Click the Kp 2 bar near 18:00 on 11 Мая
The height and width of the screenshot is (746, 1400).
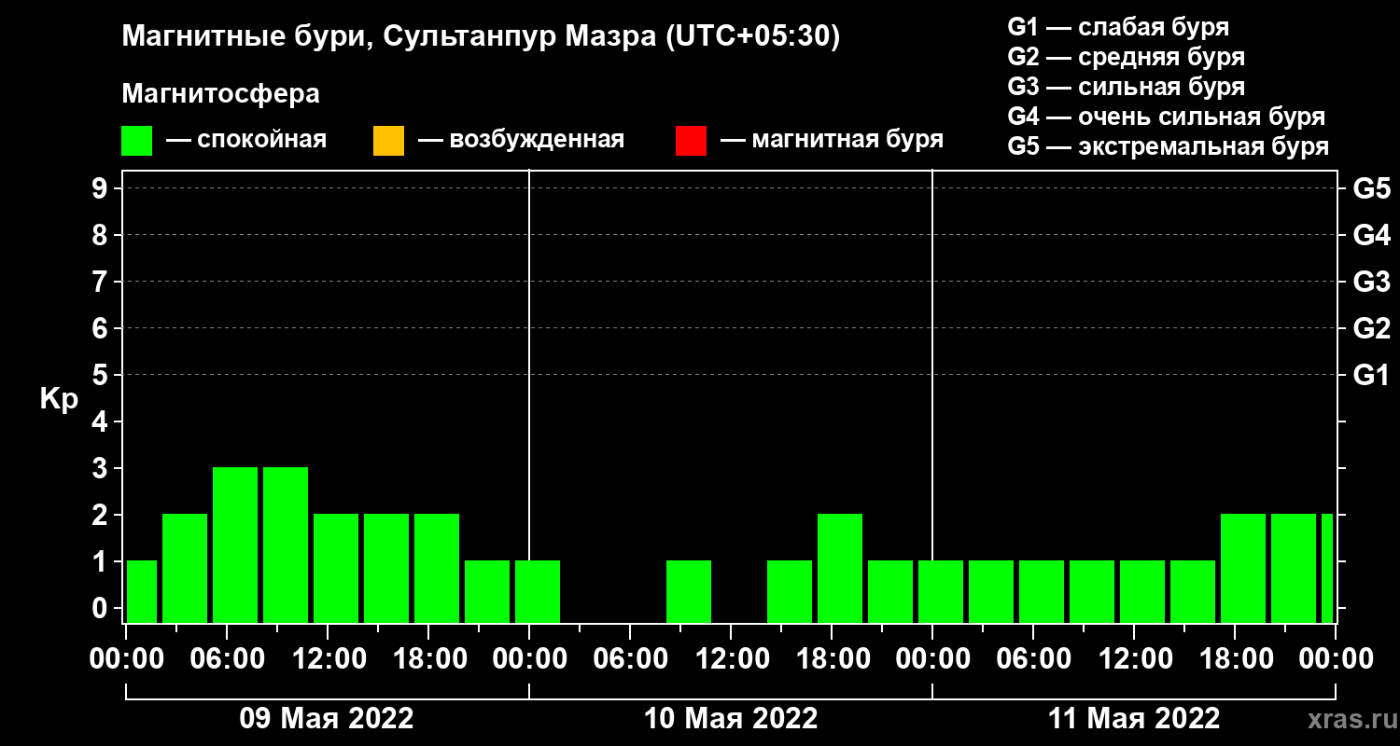point(1243,568)
